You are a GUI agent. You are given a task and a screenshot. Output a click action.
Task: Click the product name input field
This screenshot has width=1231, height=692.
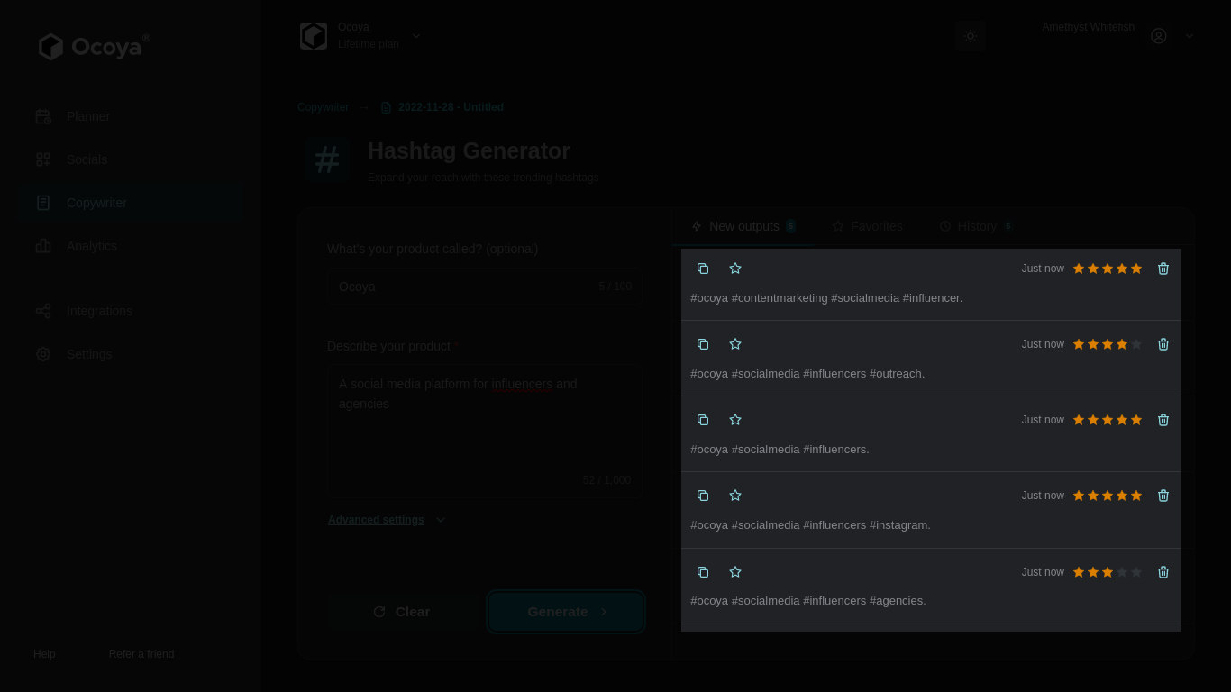coord(485,287)
